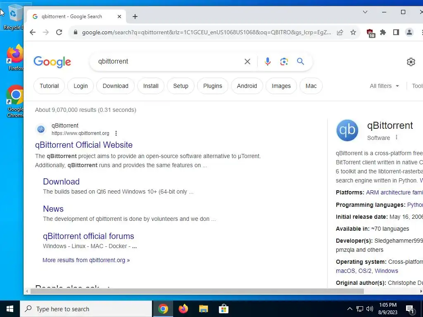
Task: Click the large qBittorrent knowledge panel logo
Action: click(x=347, y=130)
